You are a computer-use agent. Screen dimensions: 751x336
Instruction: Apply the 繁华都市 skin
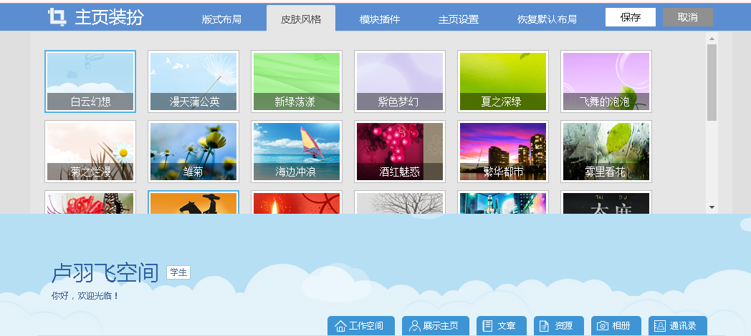point(503,152)
